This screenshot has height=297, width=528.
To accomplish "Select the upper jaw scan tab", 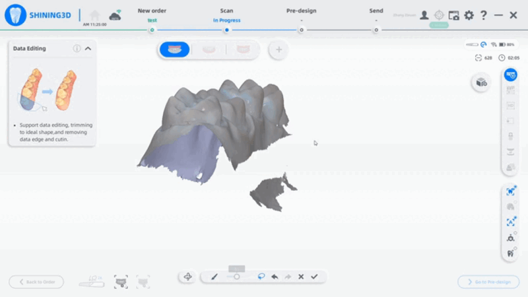I will click(x=174, y=49).
